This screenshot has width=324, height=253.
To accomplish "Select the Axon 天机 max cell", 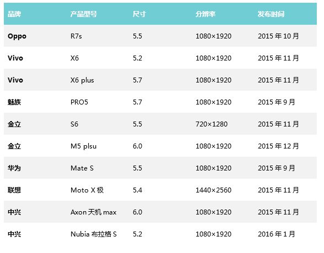I will tap(94, 212).
